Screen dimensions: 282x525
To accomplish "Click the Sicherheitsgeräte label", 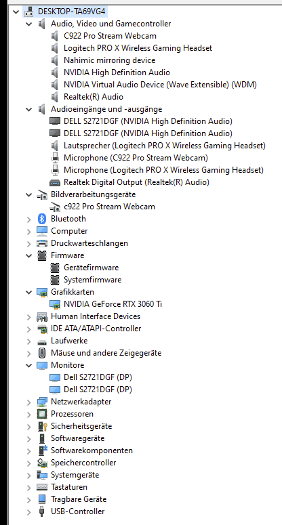I will click(x=81, y=426).
